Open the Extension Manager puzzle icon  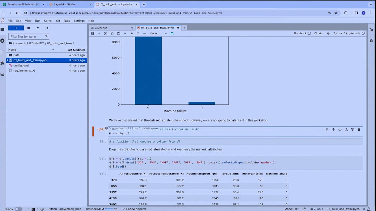click(3, 63)
